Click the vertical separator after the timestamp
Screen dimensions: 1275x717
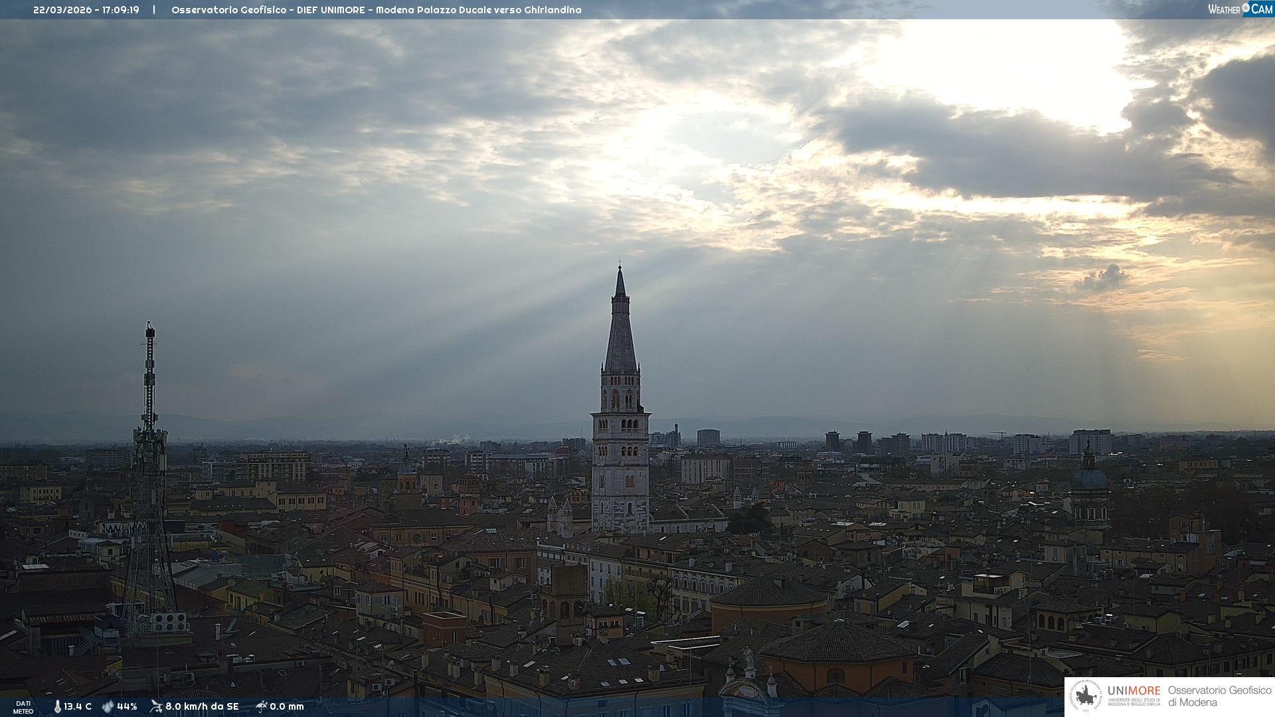pos(154,10)
